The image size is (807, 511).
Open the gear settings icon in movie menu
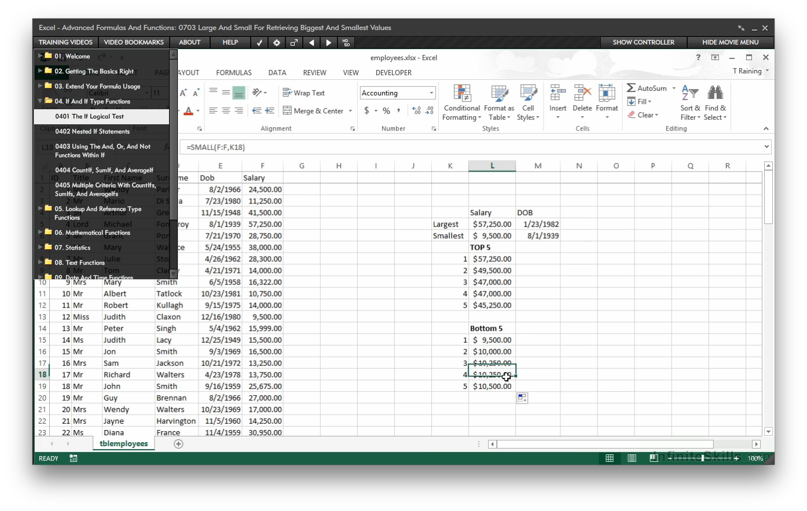coord(277,42)
